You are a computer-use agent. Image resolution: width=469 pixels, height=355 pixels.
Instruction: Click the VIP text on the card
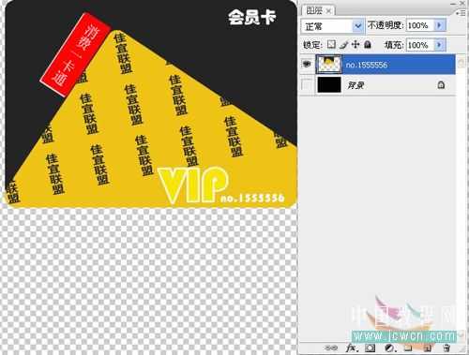tap(193, 185)
